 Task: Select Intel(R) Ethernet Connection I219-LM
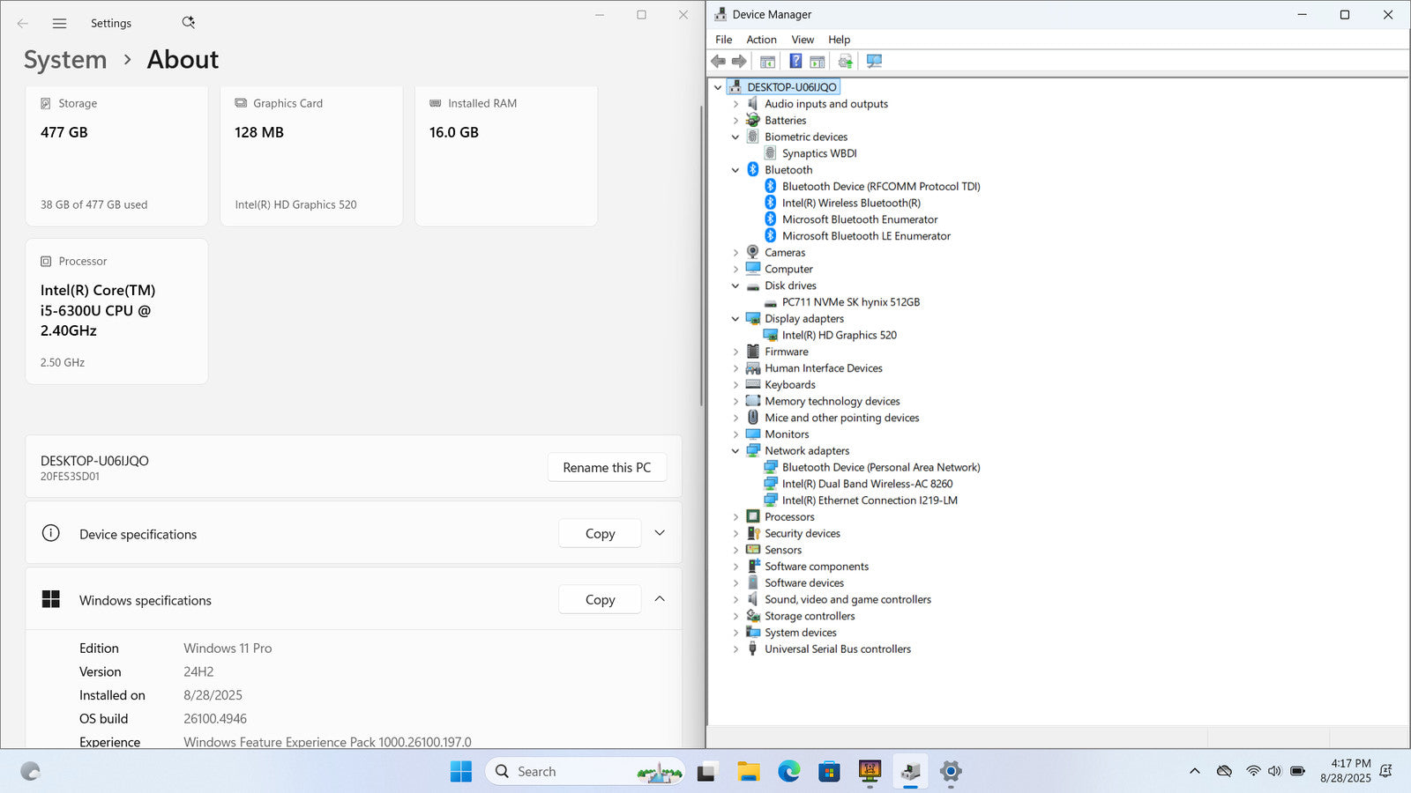coord(870,500)
